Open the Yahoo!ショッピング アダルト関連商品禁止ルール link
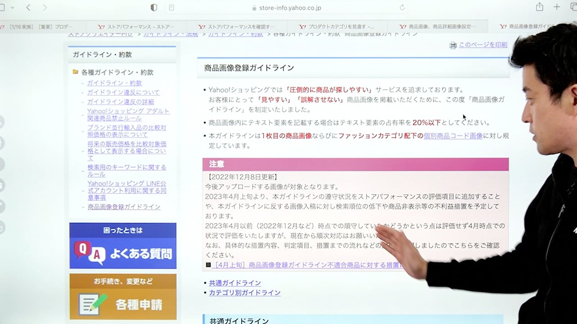The image size is (577, 324). click(128, 115)
